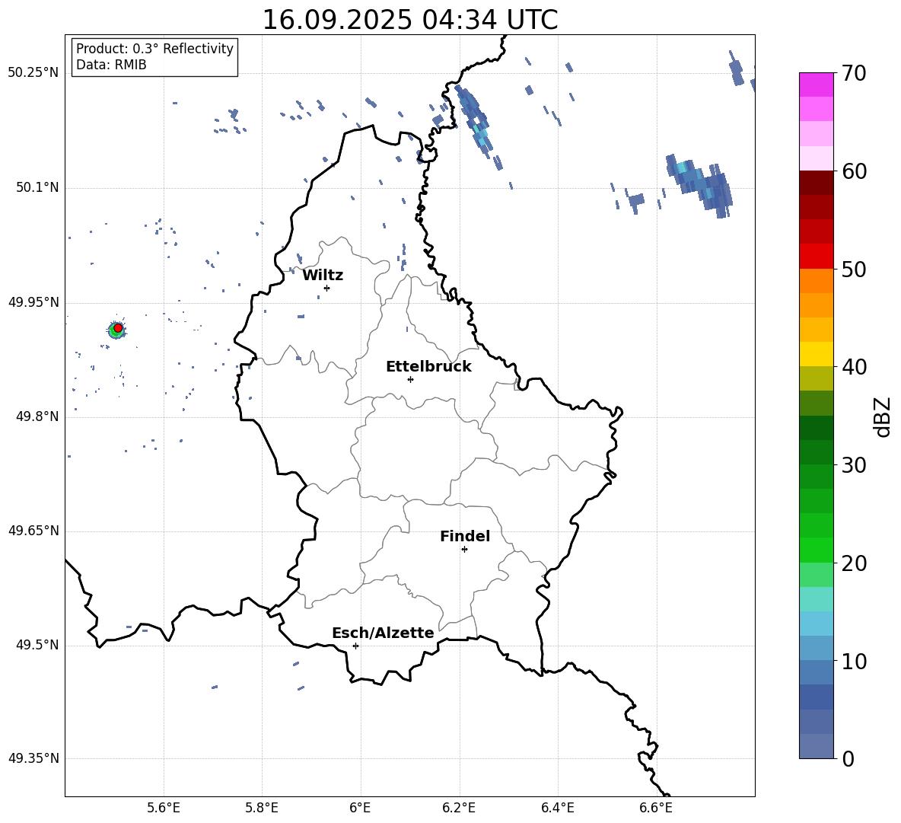Viewport: 901px width, 823px height.
Task: Click the 70 tick label on colorbar
Action: [x=855, y=74]
